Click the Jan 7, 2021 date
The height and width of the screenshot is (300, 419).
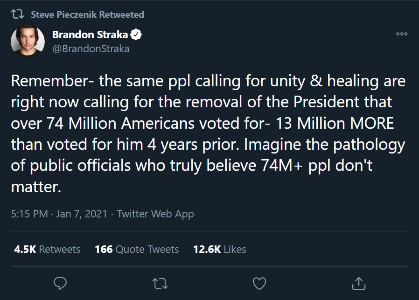82,214
